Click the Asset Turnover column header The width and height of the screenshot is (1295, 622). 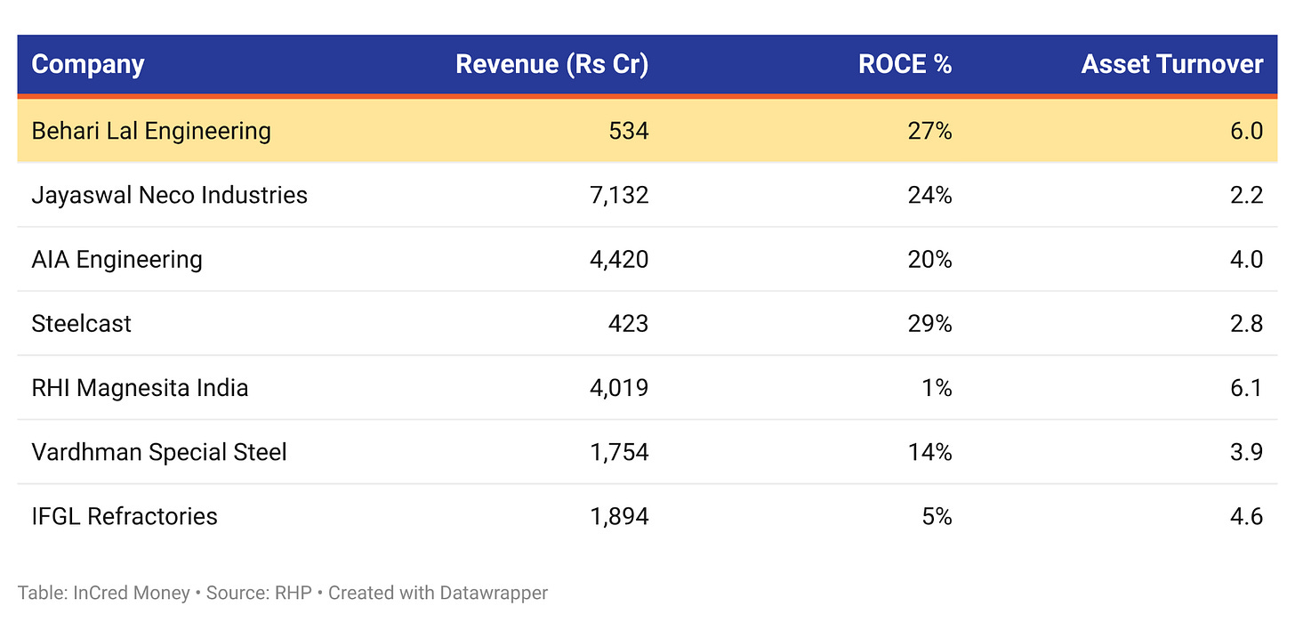1172,64
